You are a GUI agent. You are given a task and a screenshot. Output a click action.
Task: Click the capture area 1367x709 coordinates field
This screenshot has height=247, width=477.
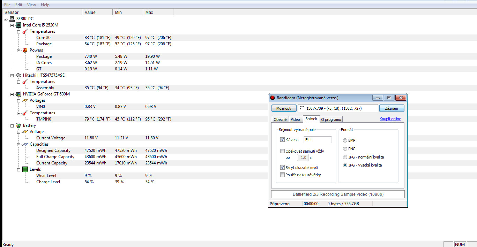pos(338,108)
